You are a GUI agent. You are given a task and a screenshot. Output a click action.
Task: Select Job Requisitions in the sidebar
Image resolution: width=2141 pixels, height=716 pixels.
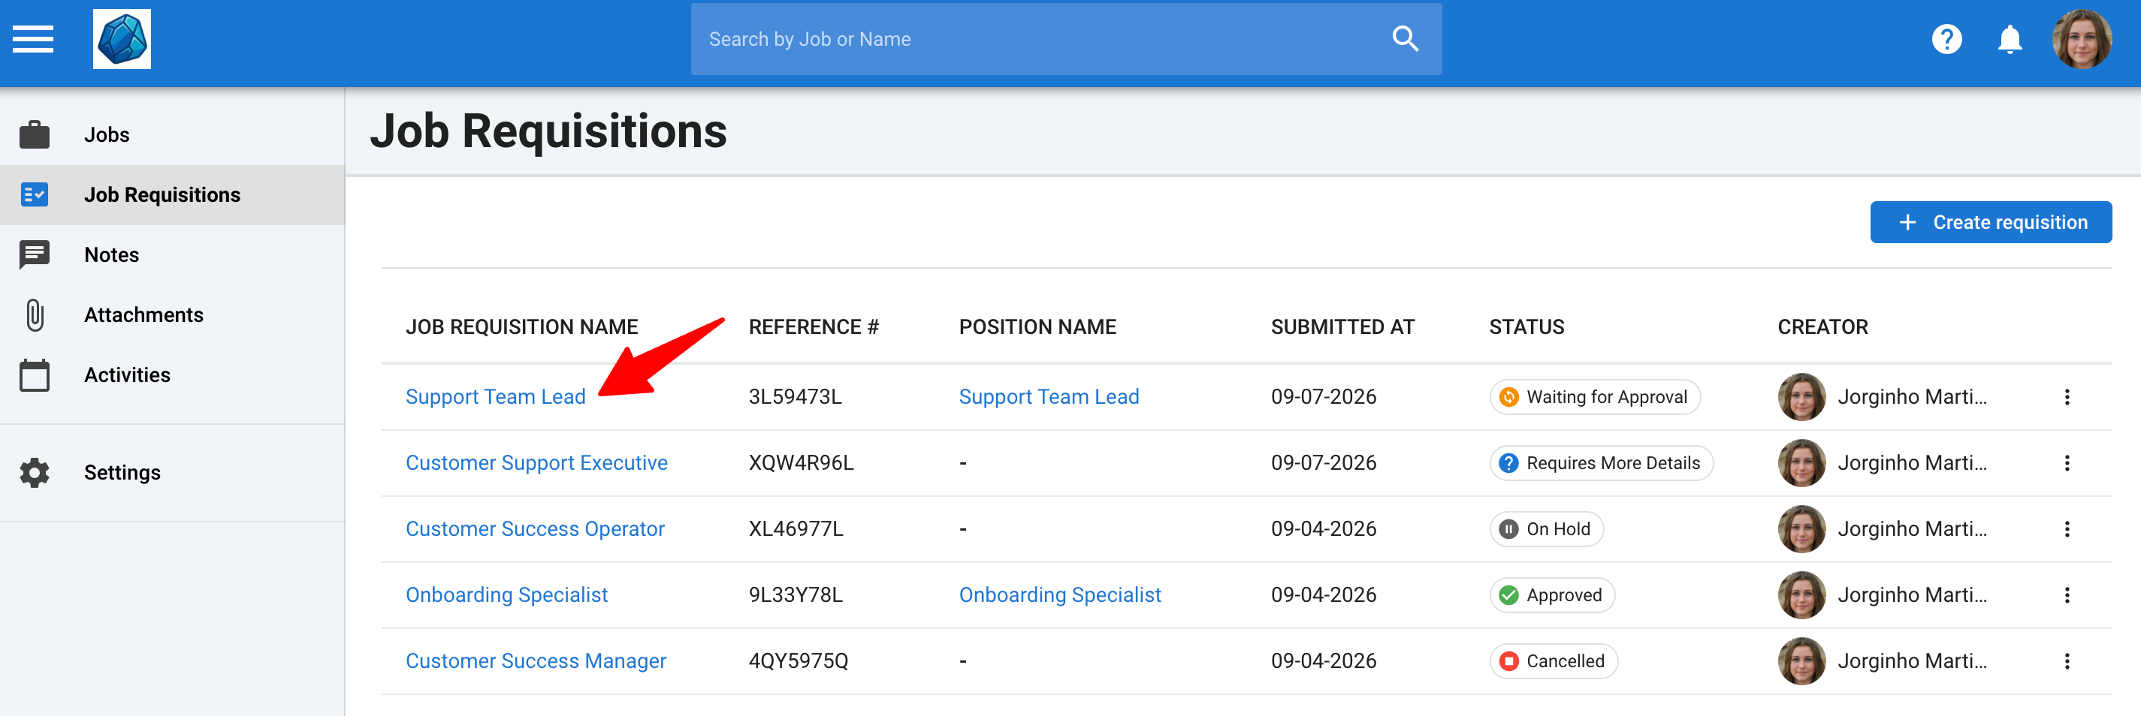172,194
